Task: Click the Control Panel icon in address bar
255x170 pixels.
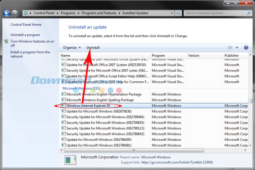Action: coord(25,13)
